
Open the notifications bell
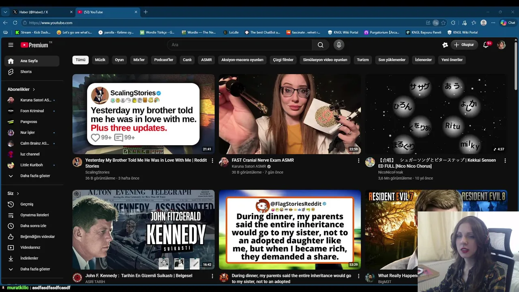point(486,45)
